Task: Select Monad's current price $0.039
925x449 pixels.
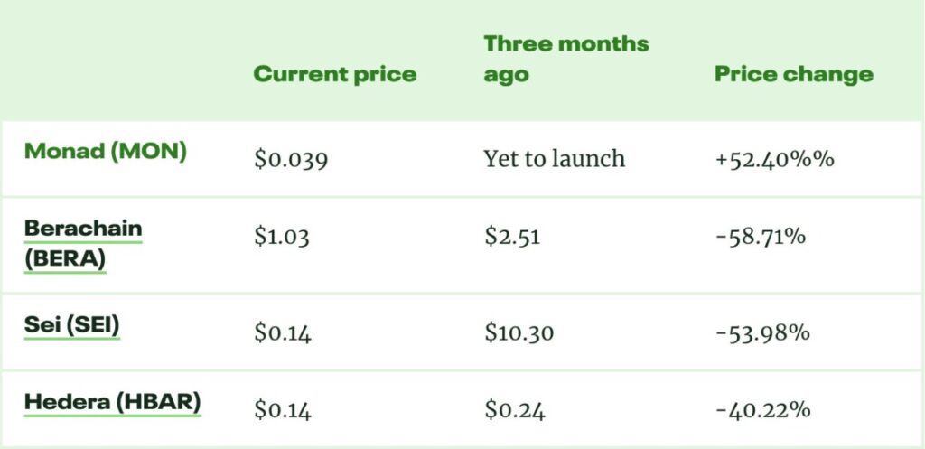Action: [291, 160]
